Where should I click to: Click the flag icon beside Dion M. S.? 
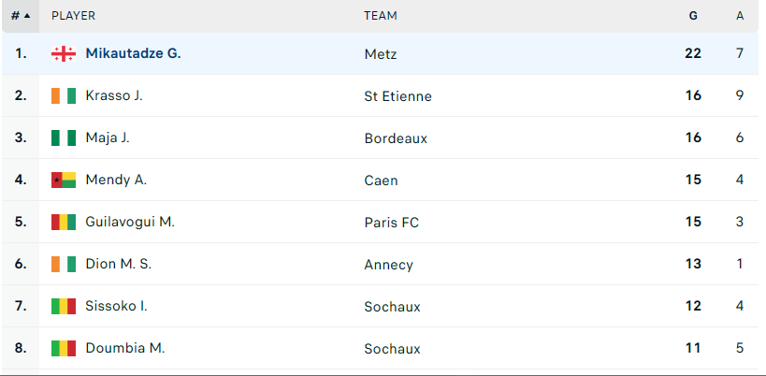pos(64,264)
